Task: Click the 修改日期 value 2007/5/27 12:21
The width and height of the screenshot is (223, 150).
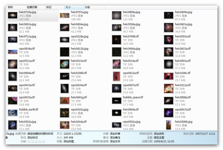Action: point(205,134)
